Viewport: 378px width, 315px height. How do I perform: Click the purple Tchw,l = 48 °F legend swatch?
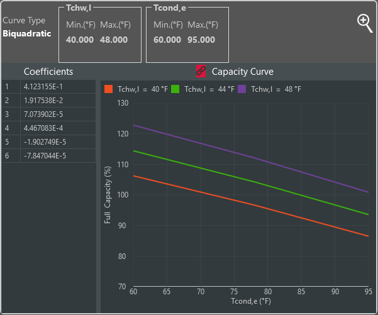[x=242, y=89]
